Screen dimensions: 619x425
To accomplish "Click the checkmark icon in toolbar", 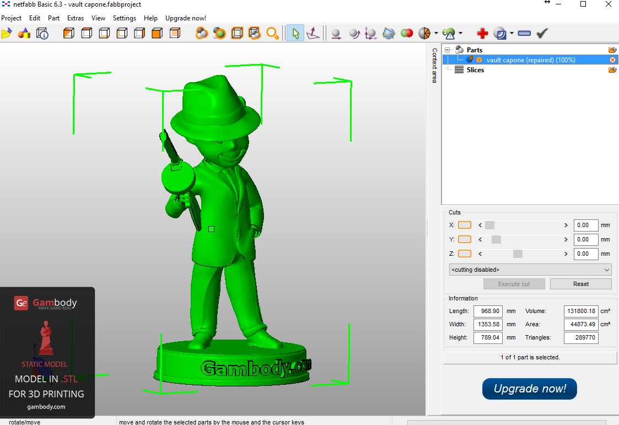I will (542, 34).
